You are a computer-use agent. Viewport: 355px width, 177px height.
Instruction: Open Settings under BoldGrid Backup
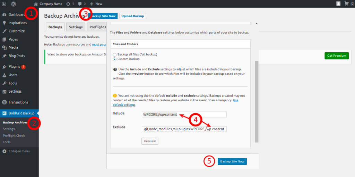coord(9,129)
